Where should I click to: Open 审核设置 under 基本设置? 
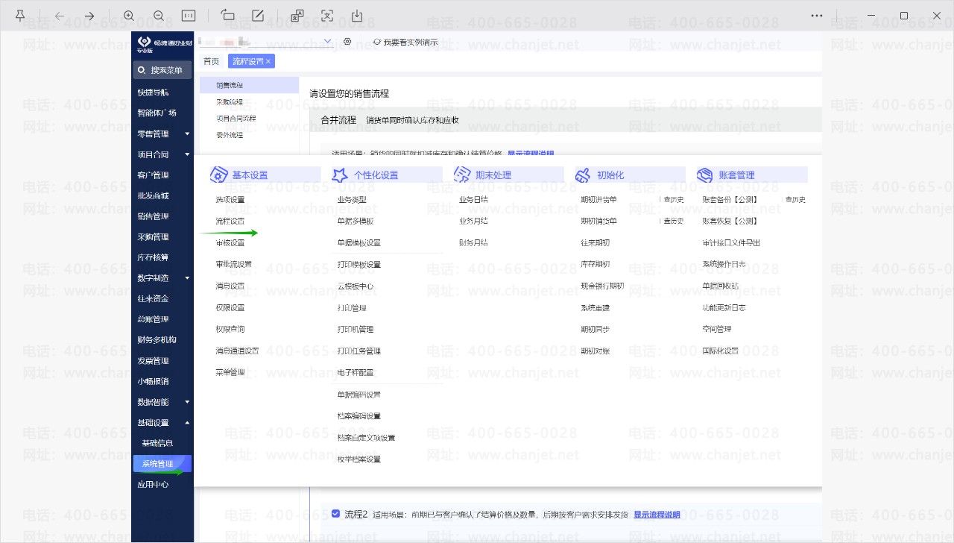230,243
